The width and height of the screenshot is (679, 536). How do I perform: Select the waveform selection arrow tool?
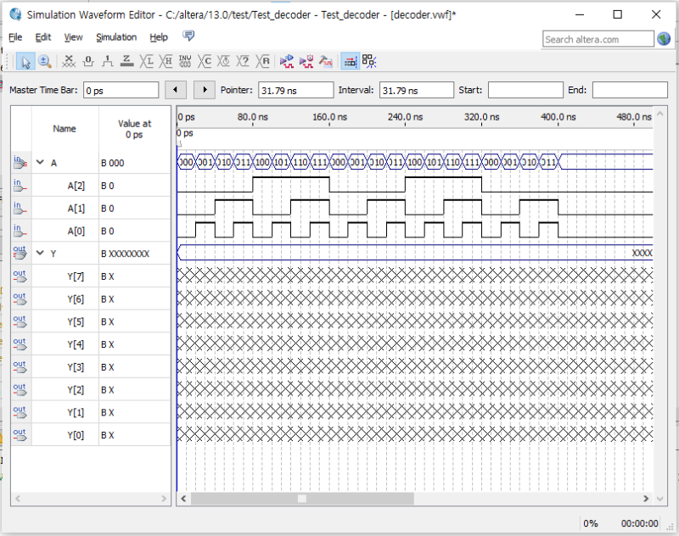coord(26,61)
